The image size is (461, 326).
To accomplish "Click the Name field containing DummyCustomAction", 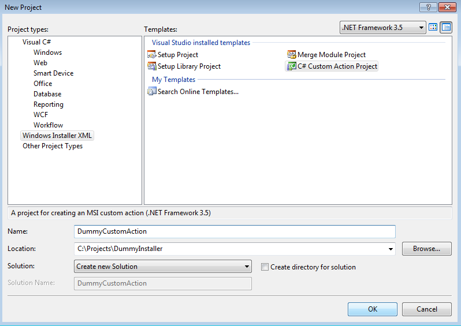I will coord(235,231).
